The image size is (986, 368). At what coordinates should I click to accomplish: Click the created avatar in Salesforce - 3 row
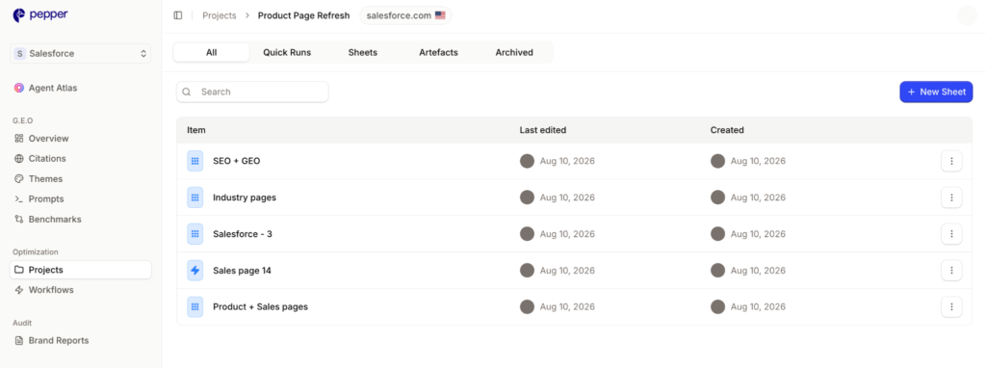[717, 234]
